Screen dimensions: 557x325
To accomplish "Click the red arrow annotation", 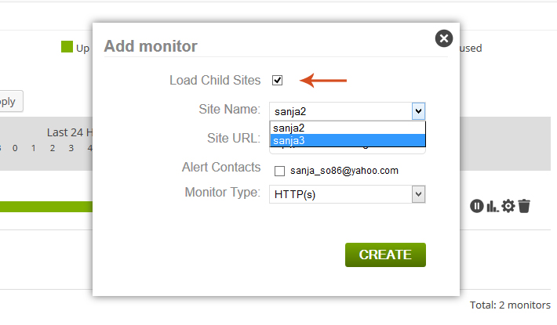I will [x=323, y=81].
